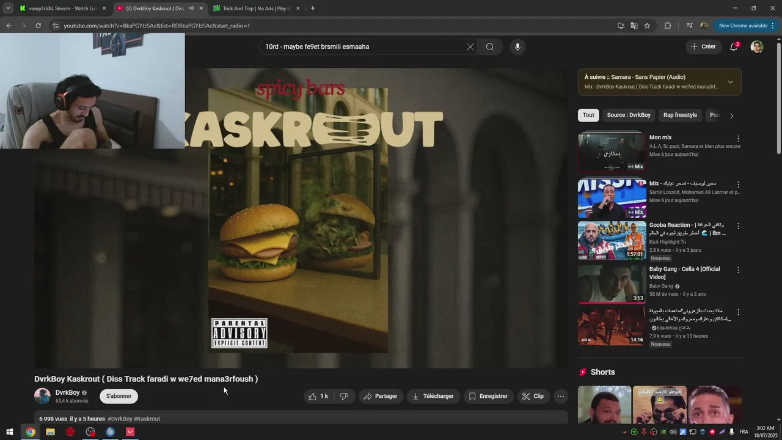Open options for Mon mix item
The image size is (782, 440).
[738, 139]
